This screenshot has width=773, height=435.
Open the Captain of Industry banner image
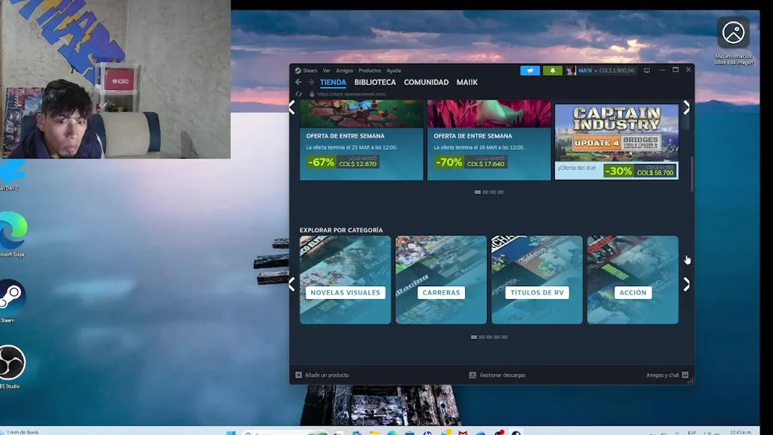(617, 132)
